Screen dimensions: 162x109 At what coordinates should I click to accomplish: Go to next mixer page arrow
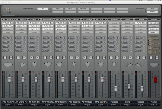pos(9,9)
